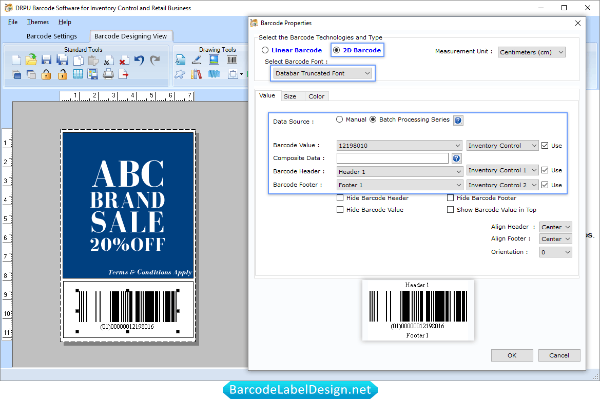Select the Text drawing tool
Viewport: 600px width, 399px height.
180,59
